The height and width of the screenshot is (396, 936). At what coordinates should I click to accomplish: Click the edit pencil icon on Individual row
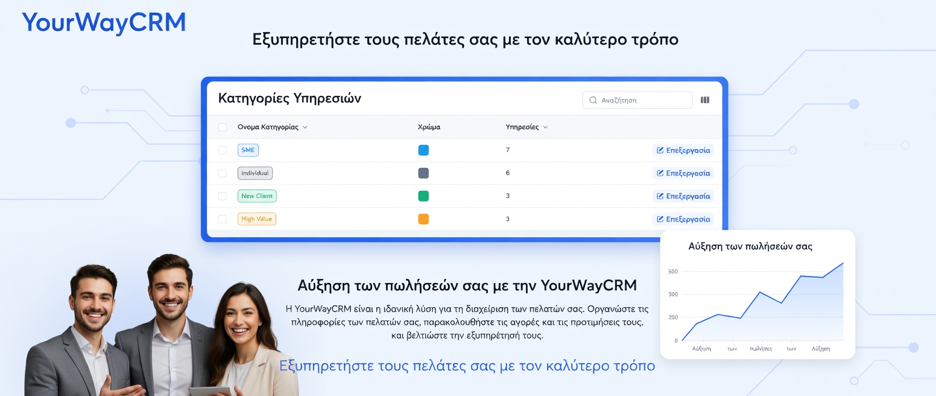click(660, 173)
